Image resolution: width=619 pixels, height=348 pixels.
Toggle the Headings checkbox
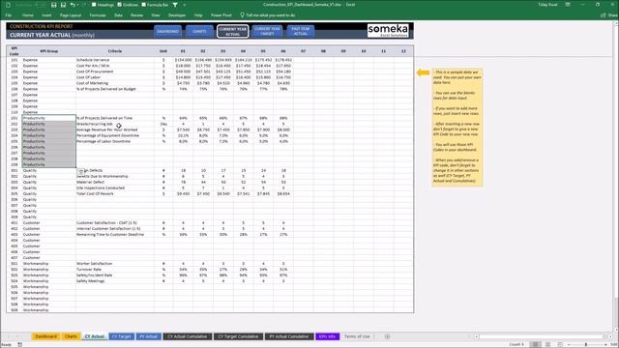pyautogui.click(x=94, y=5)
